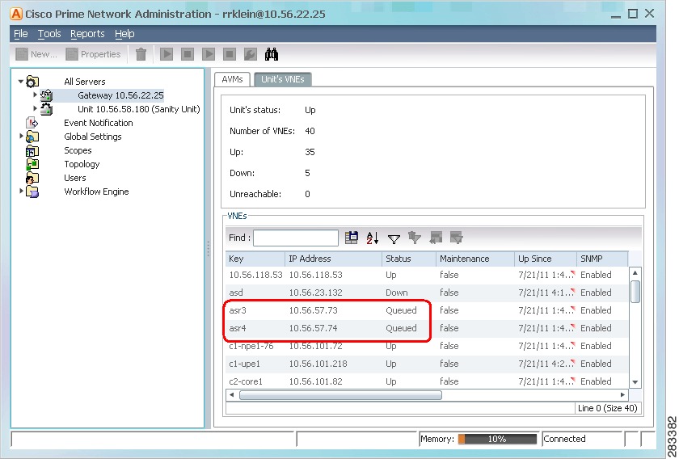Expand the Workflow Engine node

21,191
